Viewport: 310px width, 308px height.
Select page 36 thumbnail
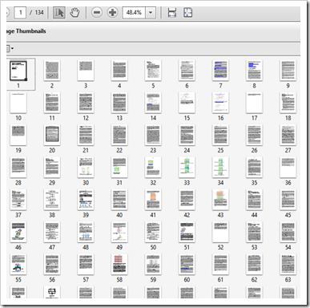coord(288,168)
